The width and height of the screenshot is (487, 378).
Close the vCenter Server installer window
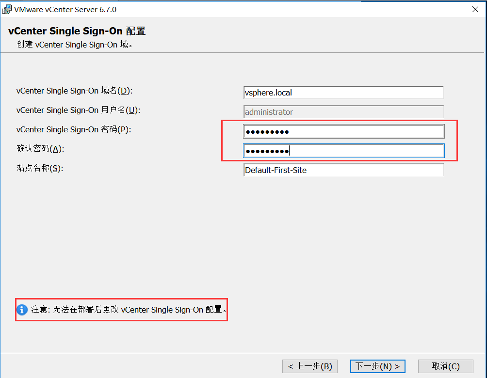click(475, 9)
